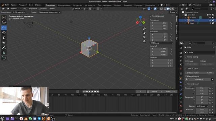
Task: Select the Add Cube tool
Action: click(4, 58)
